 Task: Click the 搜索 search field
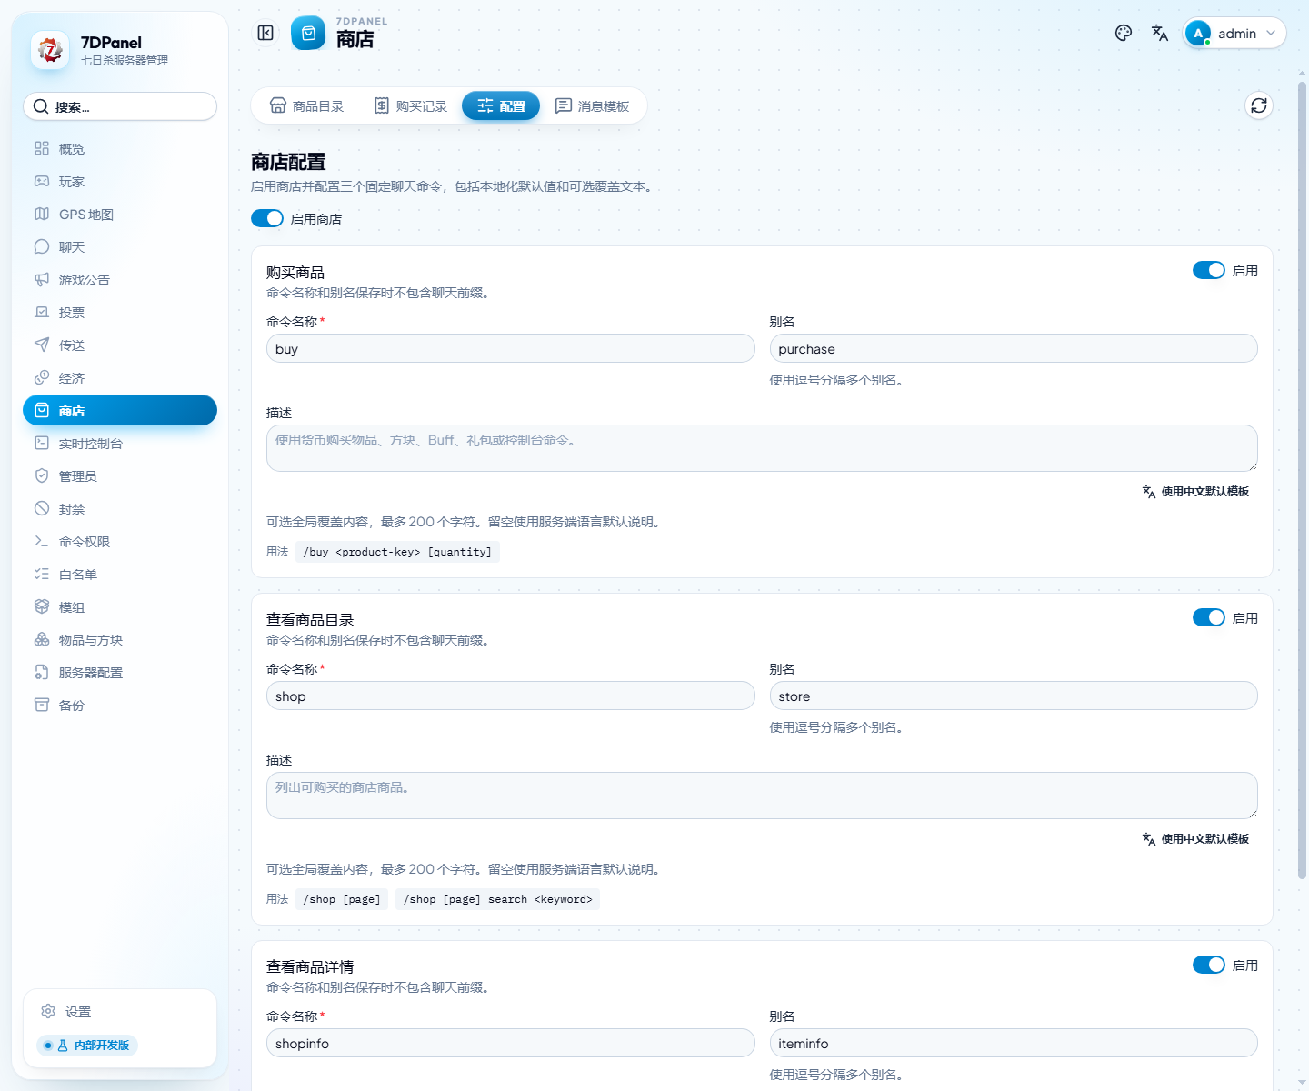click(120, 106)
